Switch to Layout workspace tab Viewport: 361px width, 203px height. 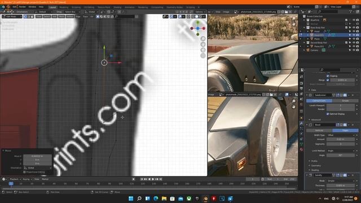pyautogui.click(x=52, y=7)
